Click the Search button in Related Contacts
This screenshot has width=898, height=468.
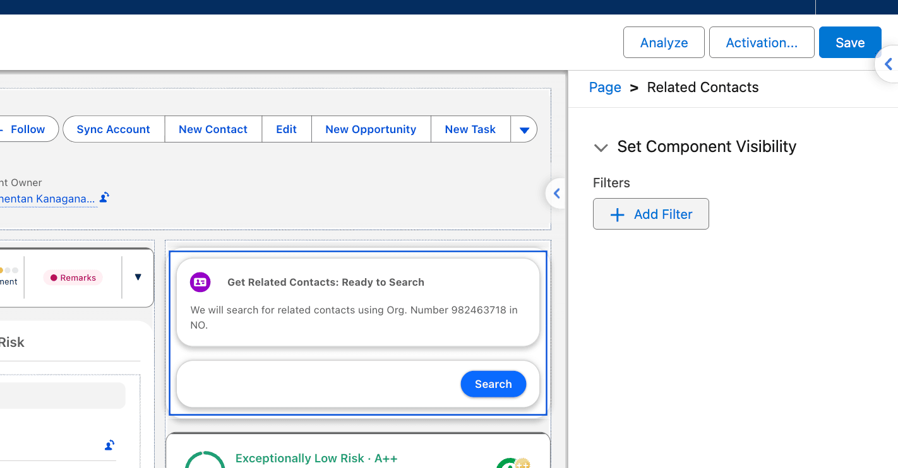click(x=493, y=384)
